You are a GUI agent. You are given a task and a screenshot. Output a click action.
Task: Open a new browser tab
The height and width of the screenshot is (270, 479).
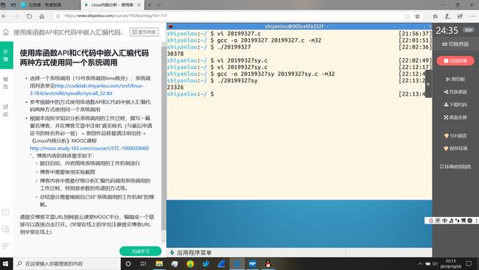coord(150,5)
